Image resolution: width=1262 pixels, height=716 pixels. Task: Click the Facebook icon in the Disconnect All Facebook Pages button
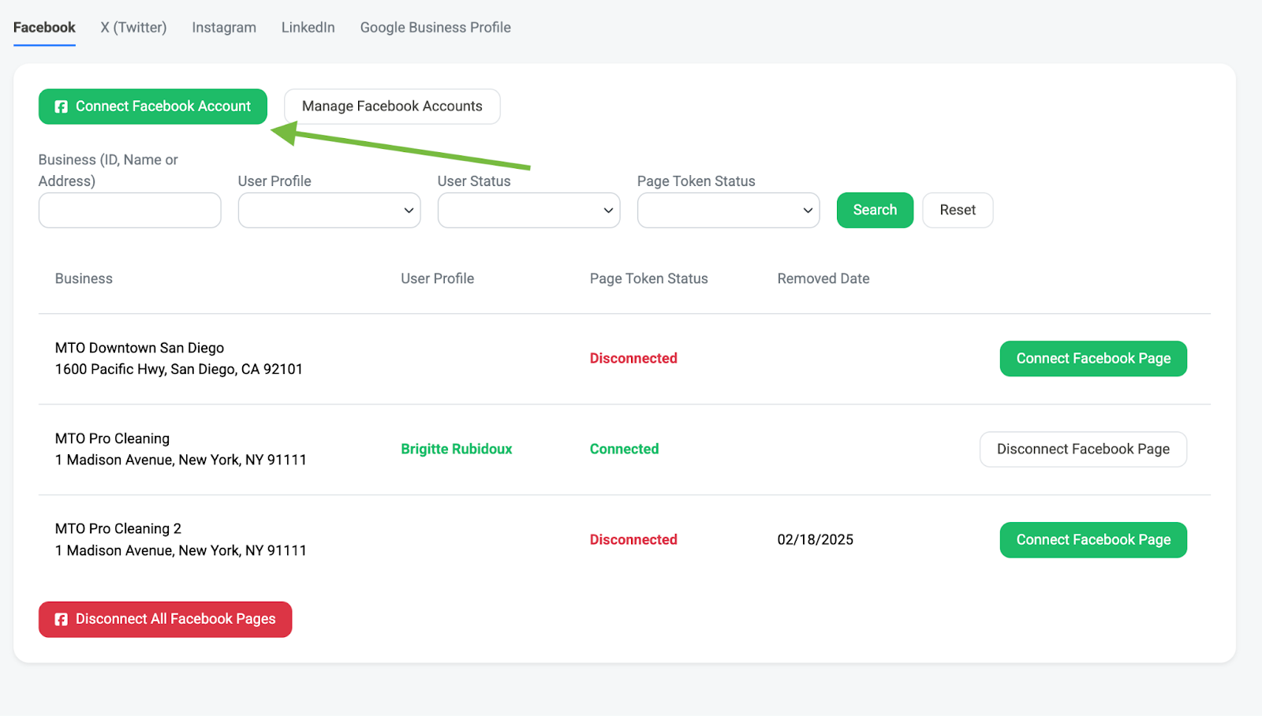61,620
